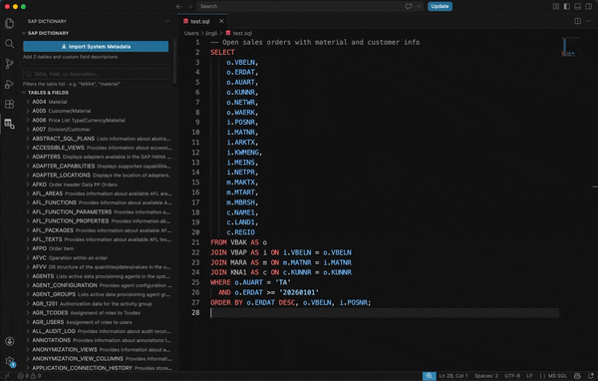Click Copilot status icon in status bar
The width and height of the screenshot is (598, 381).
577,376
